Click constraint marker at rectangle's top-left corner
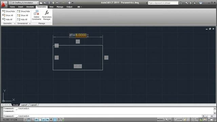 [57, 45]
